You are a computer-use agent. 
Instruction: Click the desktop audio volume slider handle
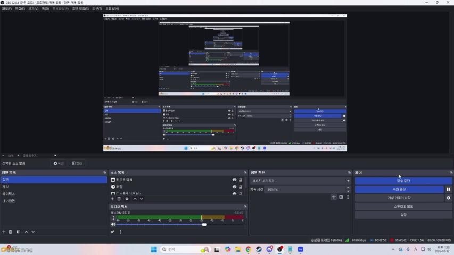204,224
